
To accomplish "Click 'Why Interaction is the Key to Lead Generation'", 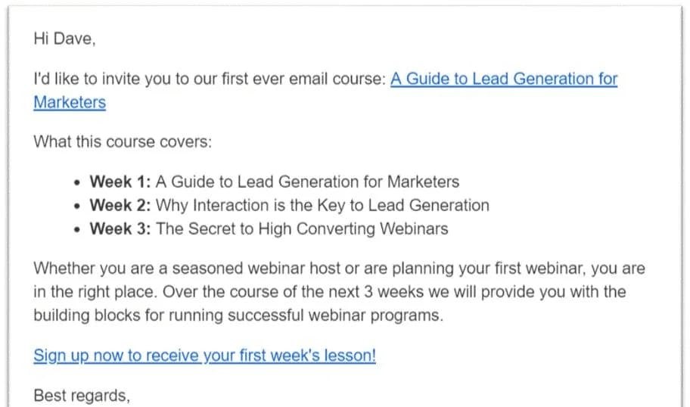I will click(x=322, y=205).
